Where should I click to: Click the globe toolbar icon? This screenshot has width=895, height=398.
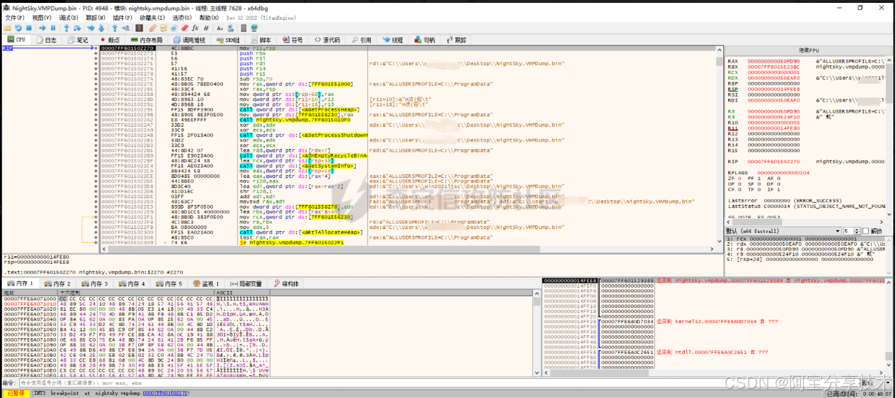pyautogui.click(x=254, y=28)
